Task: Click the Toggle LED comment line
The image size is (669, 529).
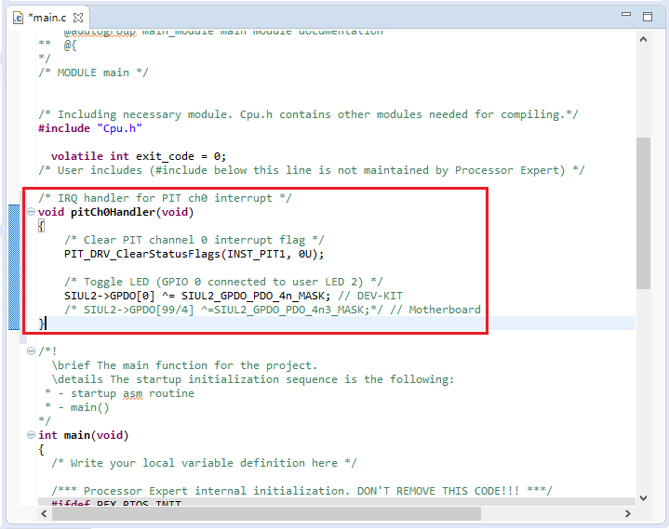Action: (x=223, y=282)
